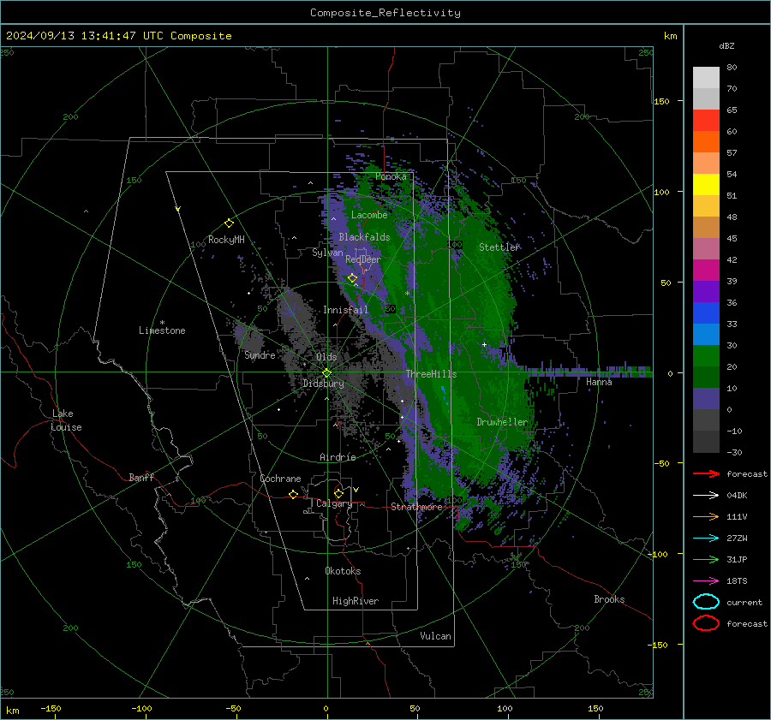771x720 pixels.
Task: Click the Strathmore label
Action: (x=417, y=507)
